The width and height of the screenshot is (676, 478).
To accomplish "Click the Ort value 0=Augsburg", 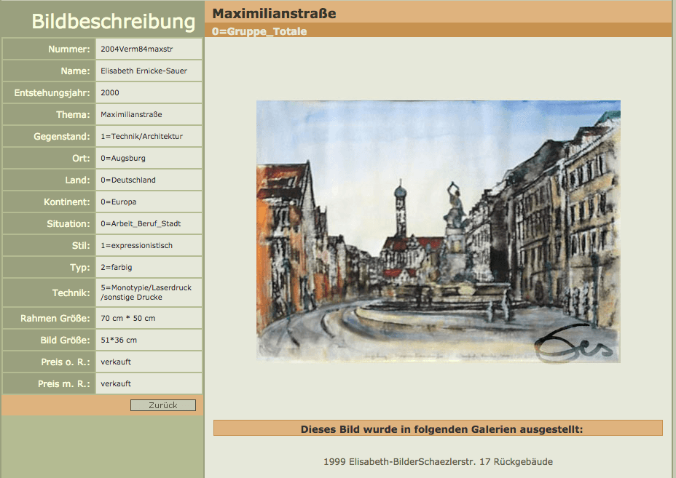I will pos(123,158).
